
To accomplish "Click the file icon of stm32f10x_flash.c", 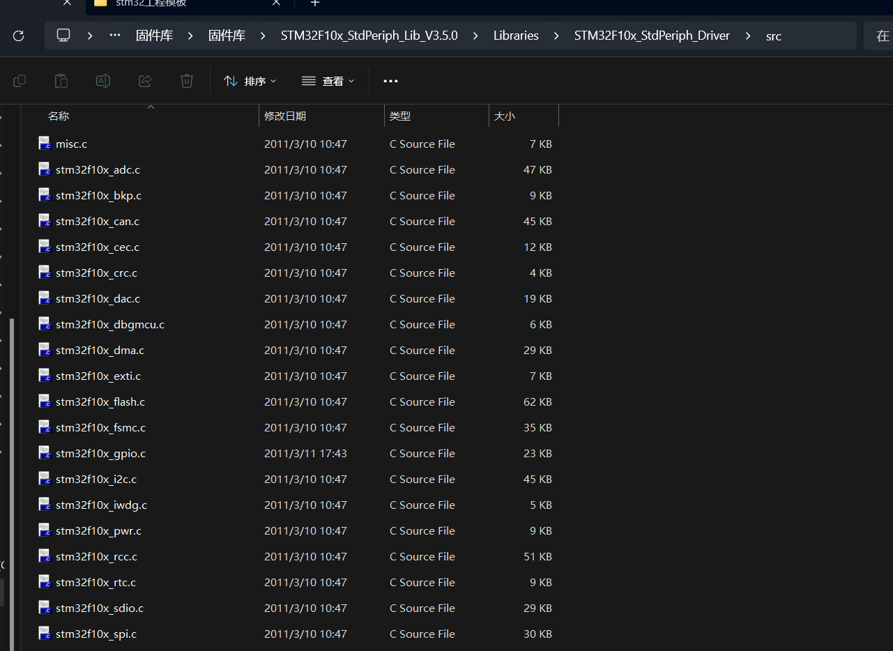I will pyautogui.click(x=45, y=401).
